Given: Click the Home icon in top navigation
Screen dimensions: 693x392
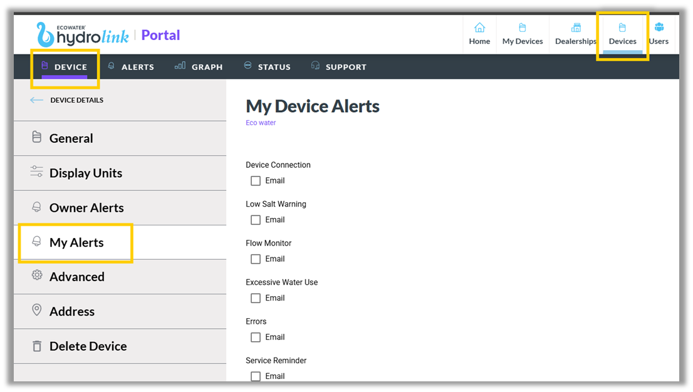Looking at the screenshot, I should click(479, 28).
